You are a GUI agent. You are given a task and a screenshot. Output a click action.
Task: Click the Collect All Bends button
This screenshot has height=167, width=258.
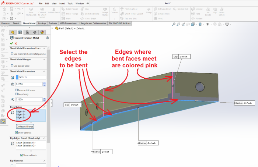(25, 127)
